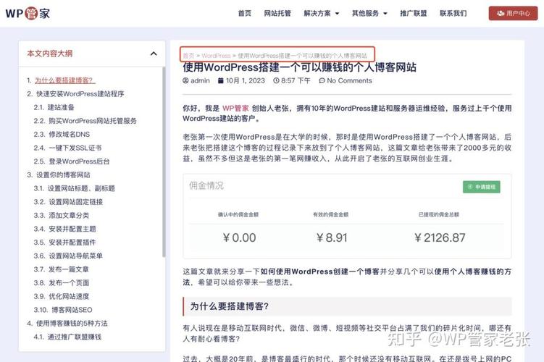Select outline item 3.1 设置网站标题、副标题
Viewport: 544px width, 362px height.
(81, 188)
